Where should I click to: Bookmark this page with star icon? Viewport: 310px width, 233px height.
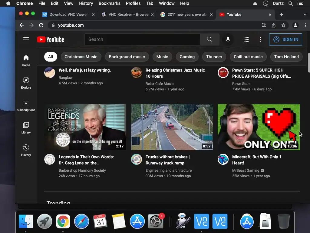click(283, 25)
